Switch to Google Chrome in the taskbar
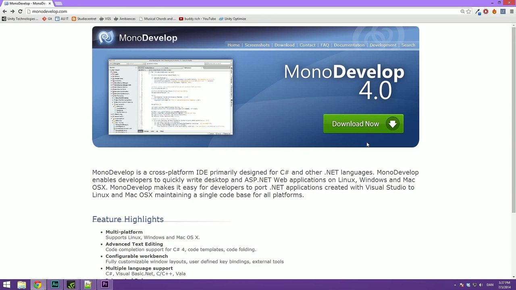 pos(37,285)
